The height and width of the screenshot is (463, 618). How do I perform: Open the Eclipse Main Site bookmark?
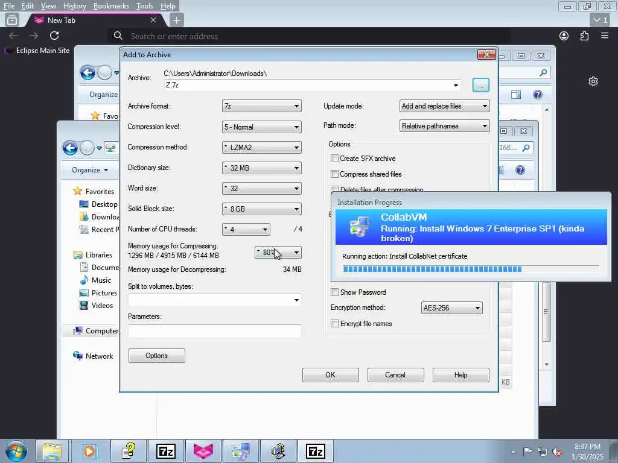pyautogui.click(x=37, y=51)
